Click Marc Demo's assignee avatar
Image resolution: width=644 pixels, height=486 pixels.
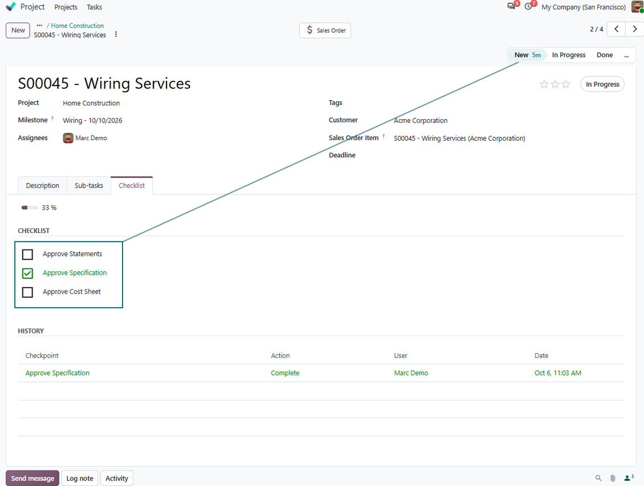(68, 138)
